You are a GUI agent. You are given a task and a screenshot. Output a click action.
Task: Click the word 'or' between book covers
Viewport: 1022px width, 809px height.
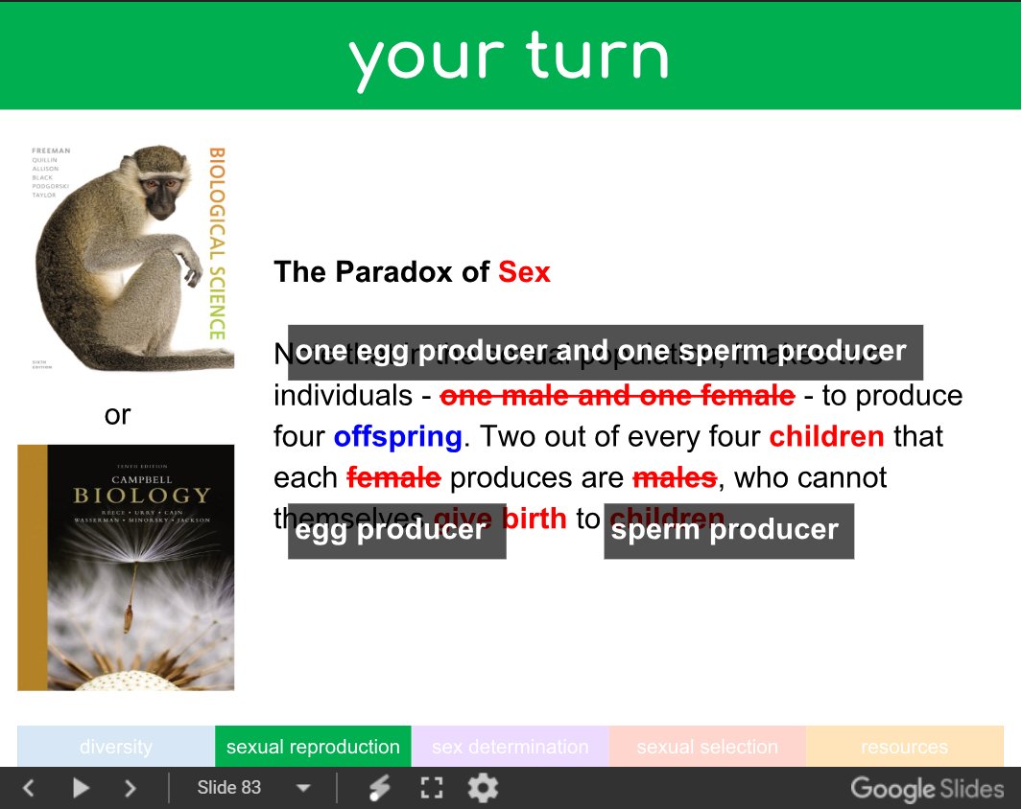pyautogui.click(x=117, y=415)
